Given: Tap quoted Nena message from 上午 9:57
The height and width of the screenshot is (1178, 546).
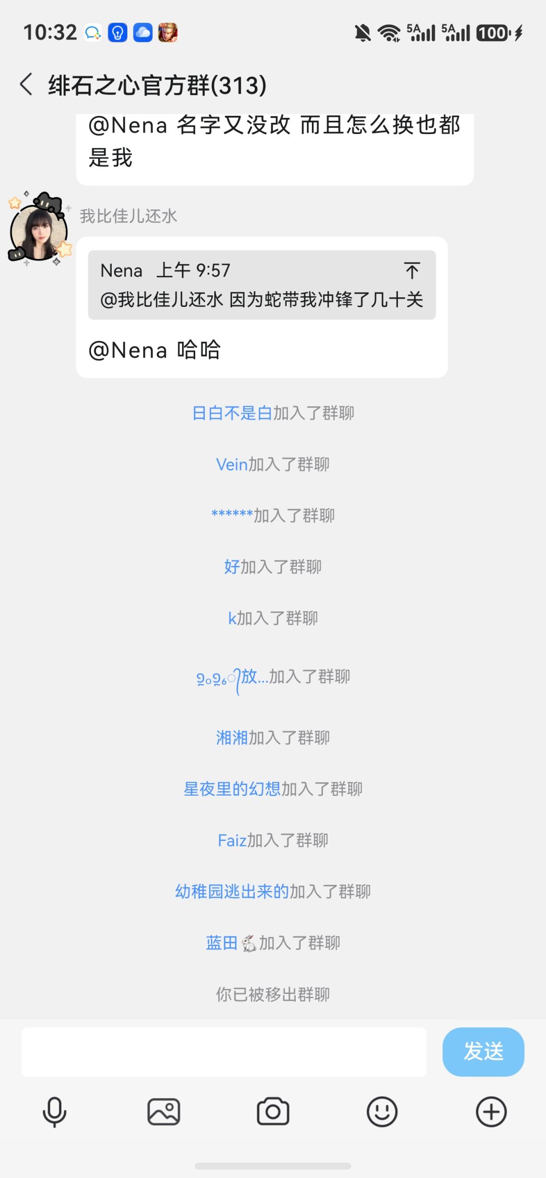Looking at the screenshot, I should (262, 285).
